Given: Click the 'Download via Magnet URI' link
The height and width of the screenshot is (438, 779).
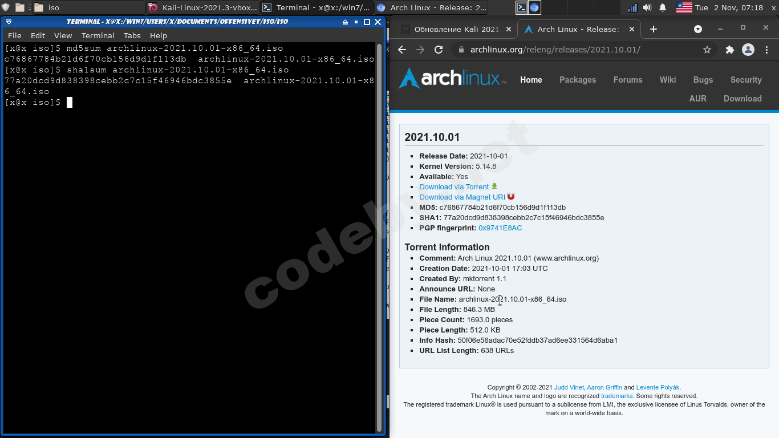Looking at the screenshot, I should pos(462,197).
